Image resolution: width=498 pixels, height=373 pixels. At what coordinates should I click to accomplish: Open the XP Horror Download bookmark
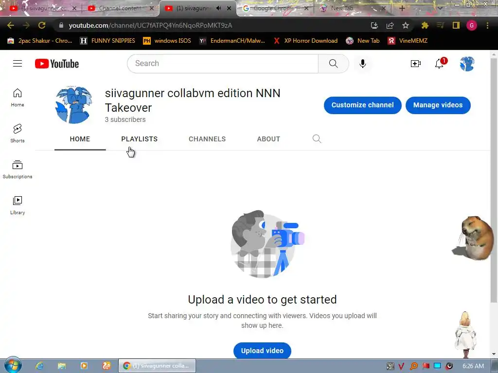click(x=305, y=41)
